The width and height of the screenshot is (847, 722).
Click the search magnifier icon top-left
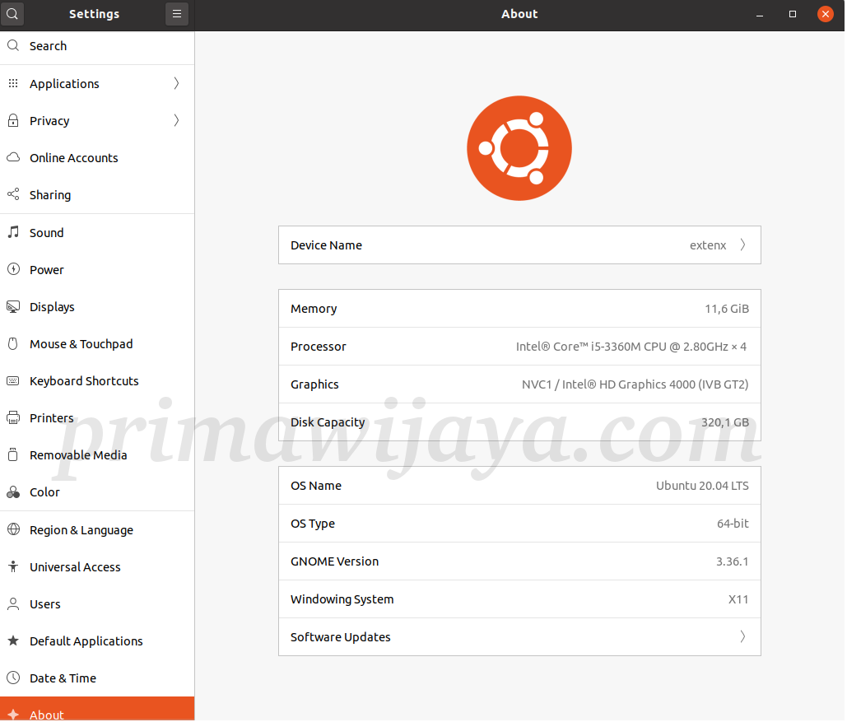12,14
